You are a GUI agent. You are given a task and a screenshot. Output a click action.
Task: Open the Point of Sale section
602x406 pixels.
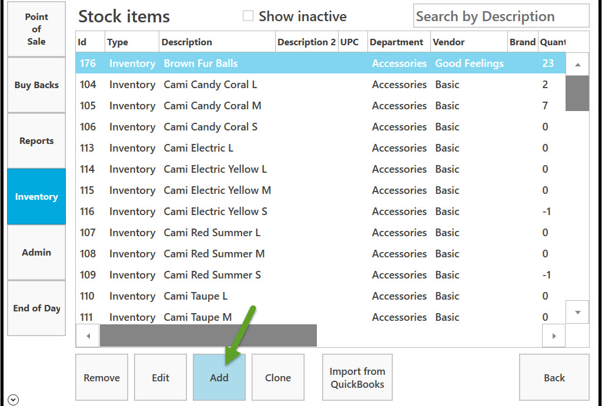pyautogui.click(x=36, y=29)
